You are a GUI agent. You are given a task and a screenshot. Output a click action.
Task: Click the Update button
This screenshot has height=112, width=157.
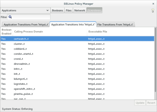[x=140, y=103]
